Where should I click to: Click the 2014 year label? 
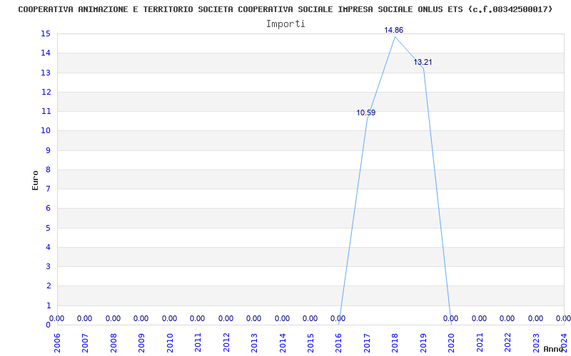pos(283,342)
